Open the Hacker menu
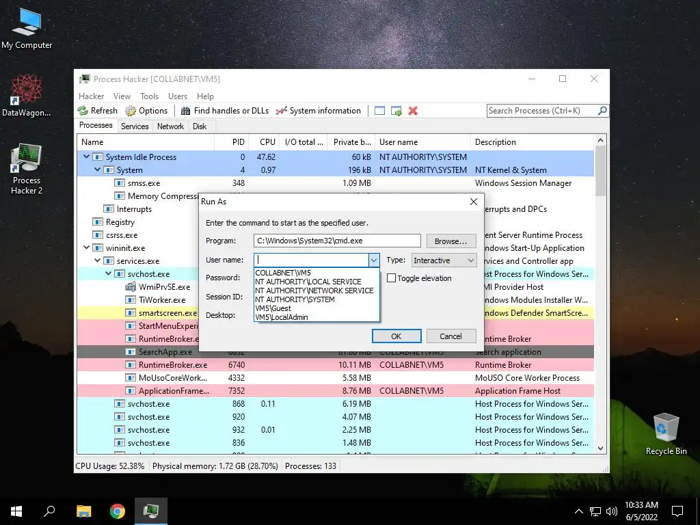This screenshot has width=700, height=525. coord(91,96)
